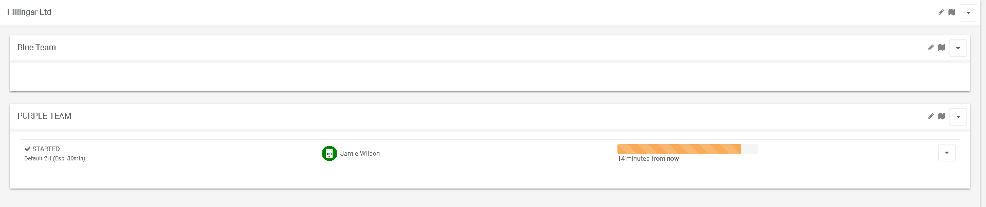Show Blue Team on the map
Screen dimensions: 986x207
pos(941,47)
